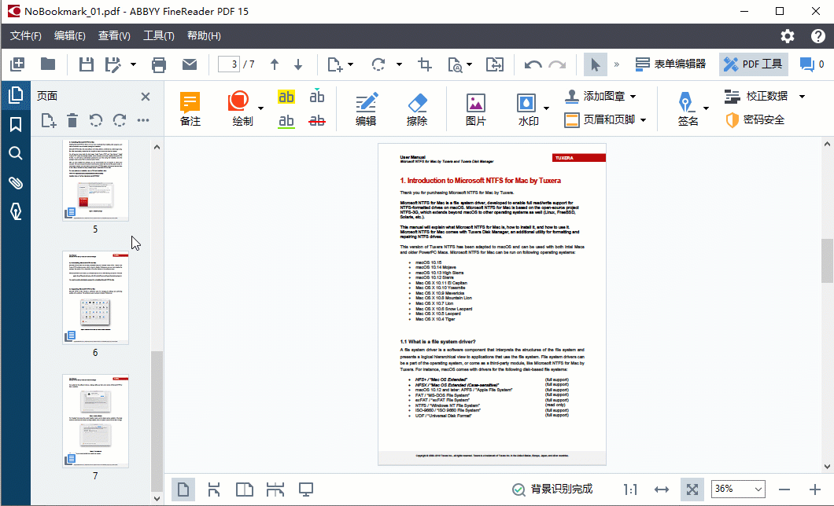Image resolution: width=834 pixels, height=506 pixels.
Task: Go to next page arrow
Action: click(x=298, y=64)
